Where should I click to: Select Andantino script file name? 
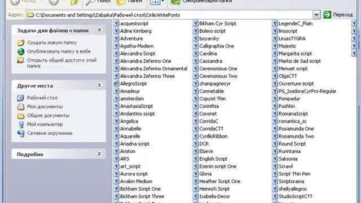click(138, 114)
